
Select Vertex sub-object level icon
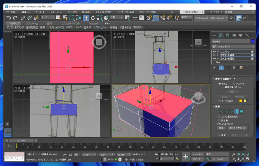click(221, 112)
